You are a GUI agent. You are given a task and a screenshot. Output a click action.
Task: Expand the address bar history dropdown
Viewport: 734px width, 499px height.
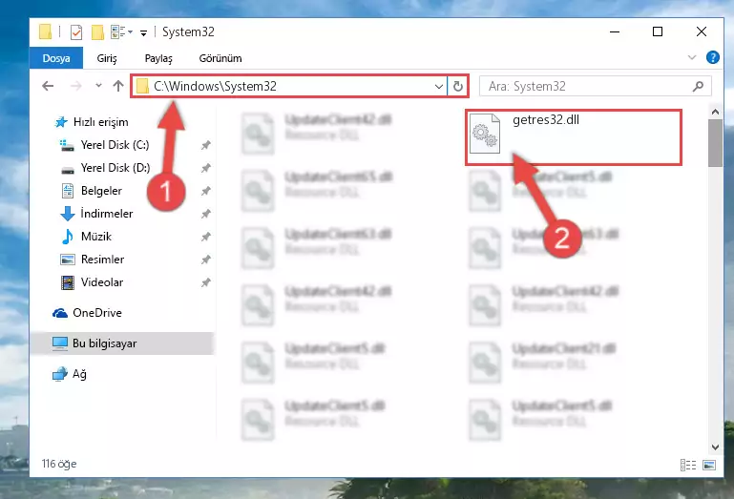(x=439, y=86)
